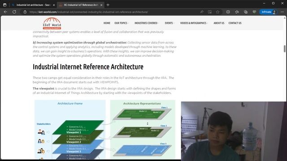Click the Architecture Frame diagram title
287x161 pixels.
tap(70, 103)
